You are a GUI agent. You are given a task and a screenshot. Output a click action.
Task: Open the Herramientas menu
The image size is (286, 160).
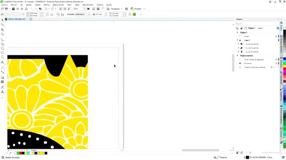click(88, 5)
